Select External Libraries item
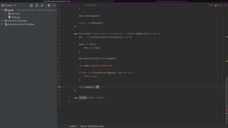Screen dimensions: 228x128 [x=17, y=21]
